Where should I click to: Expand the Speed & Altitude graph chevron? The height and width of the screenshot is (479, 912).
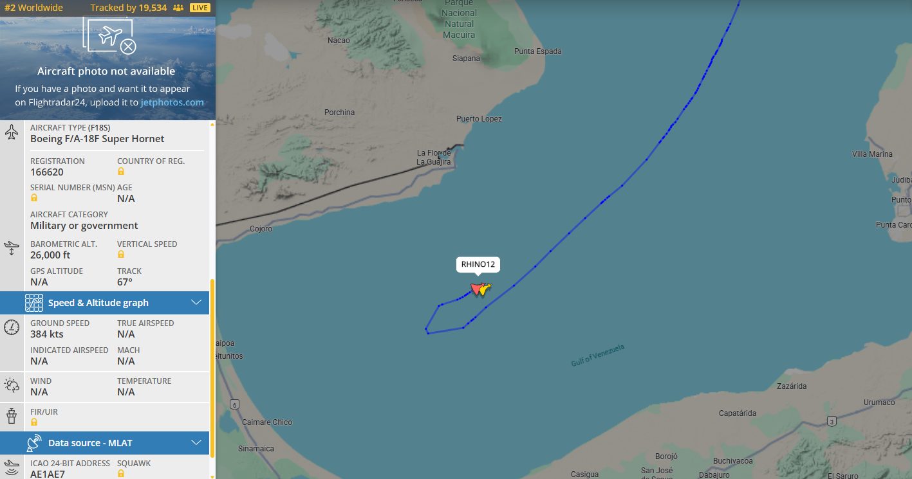[197, 303]
